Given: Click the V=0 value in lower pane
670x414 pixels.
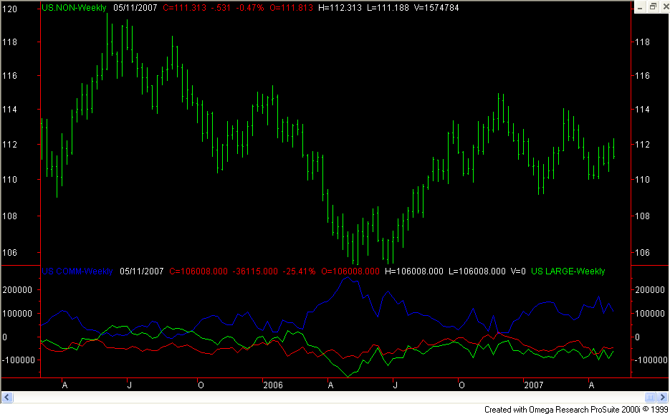Looking at the screenshot, I should [518, 271].
